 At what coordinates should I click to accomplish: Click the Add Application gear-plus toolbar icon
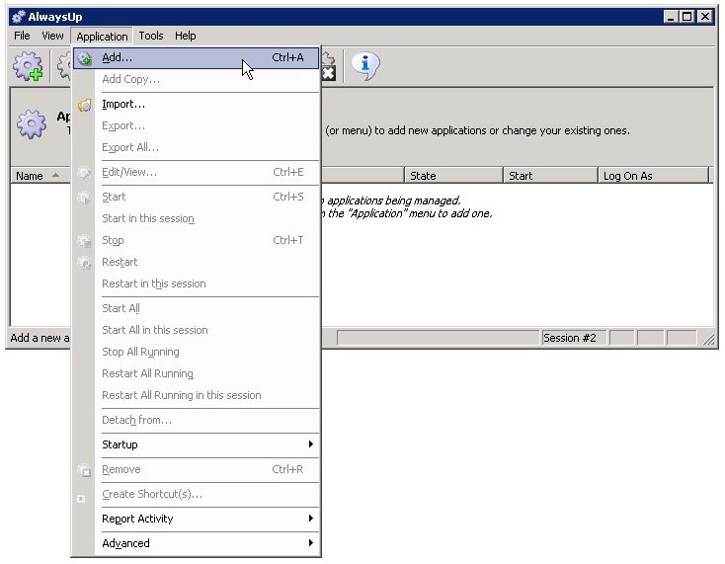coord(27,66)
